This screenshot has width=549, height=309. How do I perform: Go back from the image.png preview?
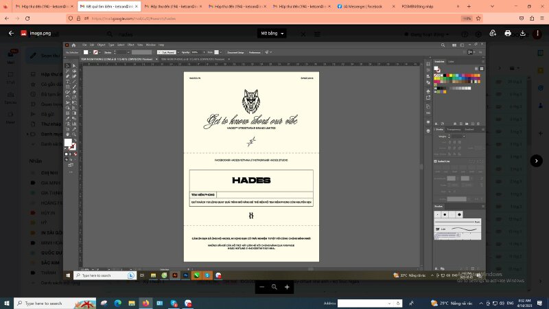[x=11, y=33]
